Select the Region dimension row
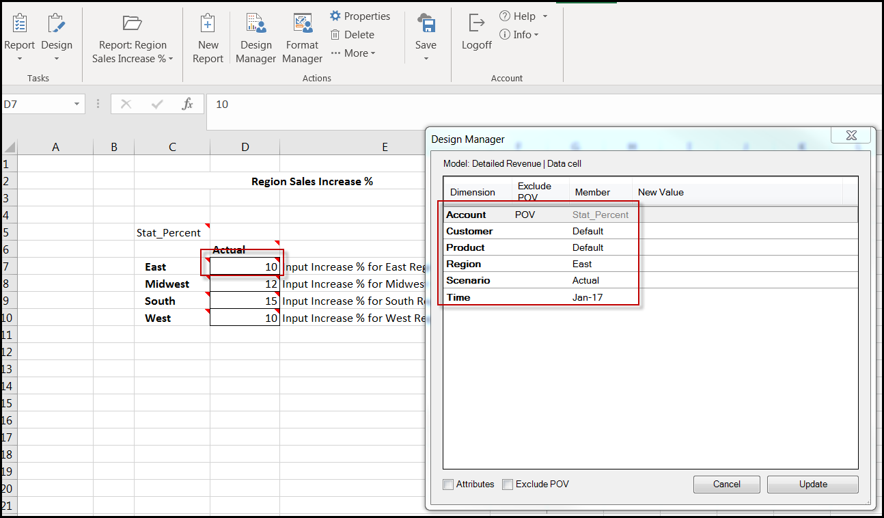Screen dimensions: 884x518 coord(650,264)
